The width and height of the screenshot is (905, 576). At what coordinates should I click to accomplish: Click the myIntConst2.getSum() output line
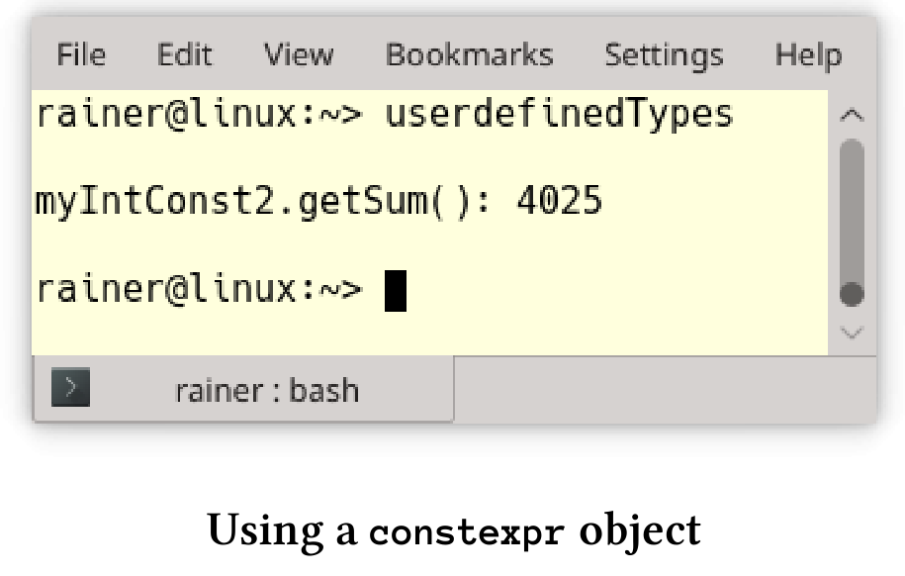pos(318,202)
